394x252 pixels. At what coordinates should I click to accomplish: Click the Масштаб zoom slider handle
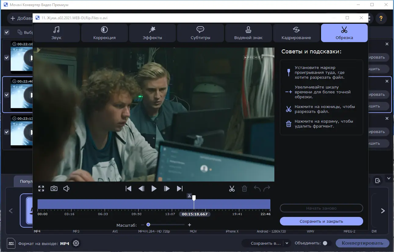[x=148, y=225]
